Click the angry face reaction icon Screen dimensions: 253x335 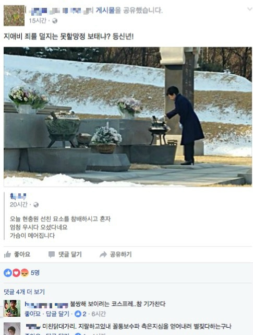(25, 273)
